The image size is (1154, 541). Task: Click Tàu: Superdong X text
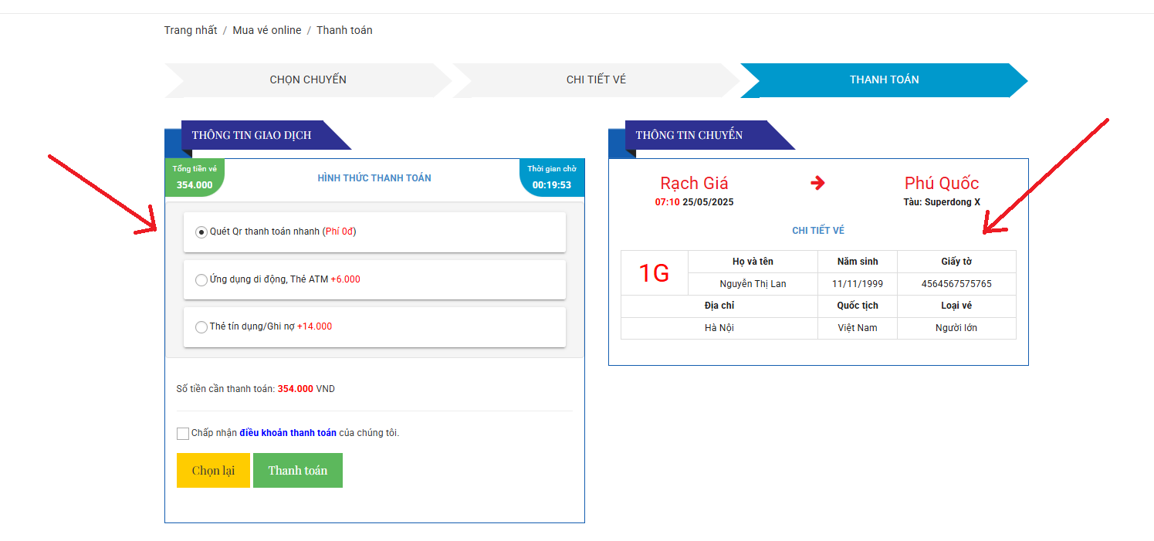pos(942,202)
